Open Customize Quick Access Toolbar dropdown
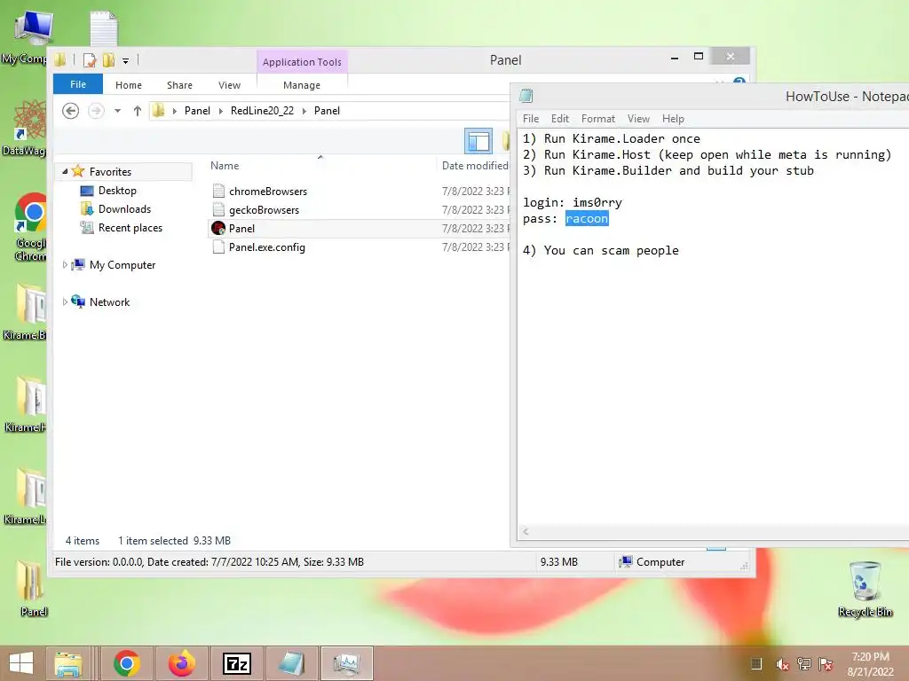This screenshot has height=681, width=909. pos(125,60)
